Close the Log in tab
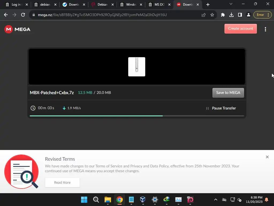Screen dimensions: 274x206 click(x=27, y=5)
